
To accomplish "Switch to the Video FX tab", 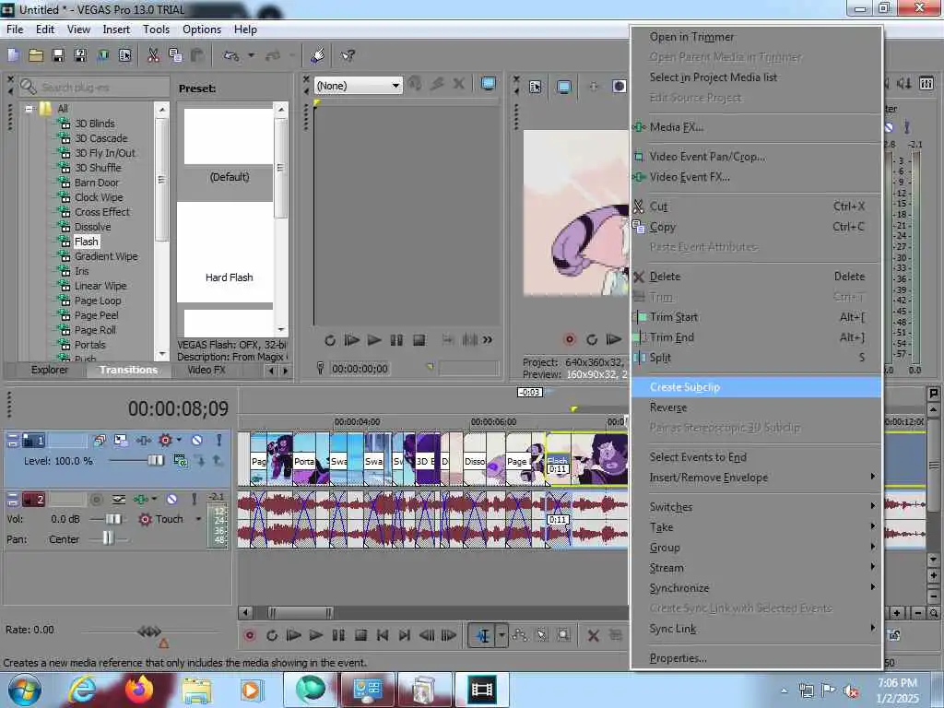I will [x=206, y=370].
